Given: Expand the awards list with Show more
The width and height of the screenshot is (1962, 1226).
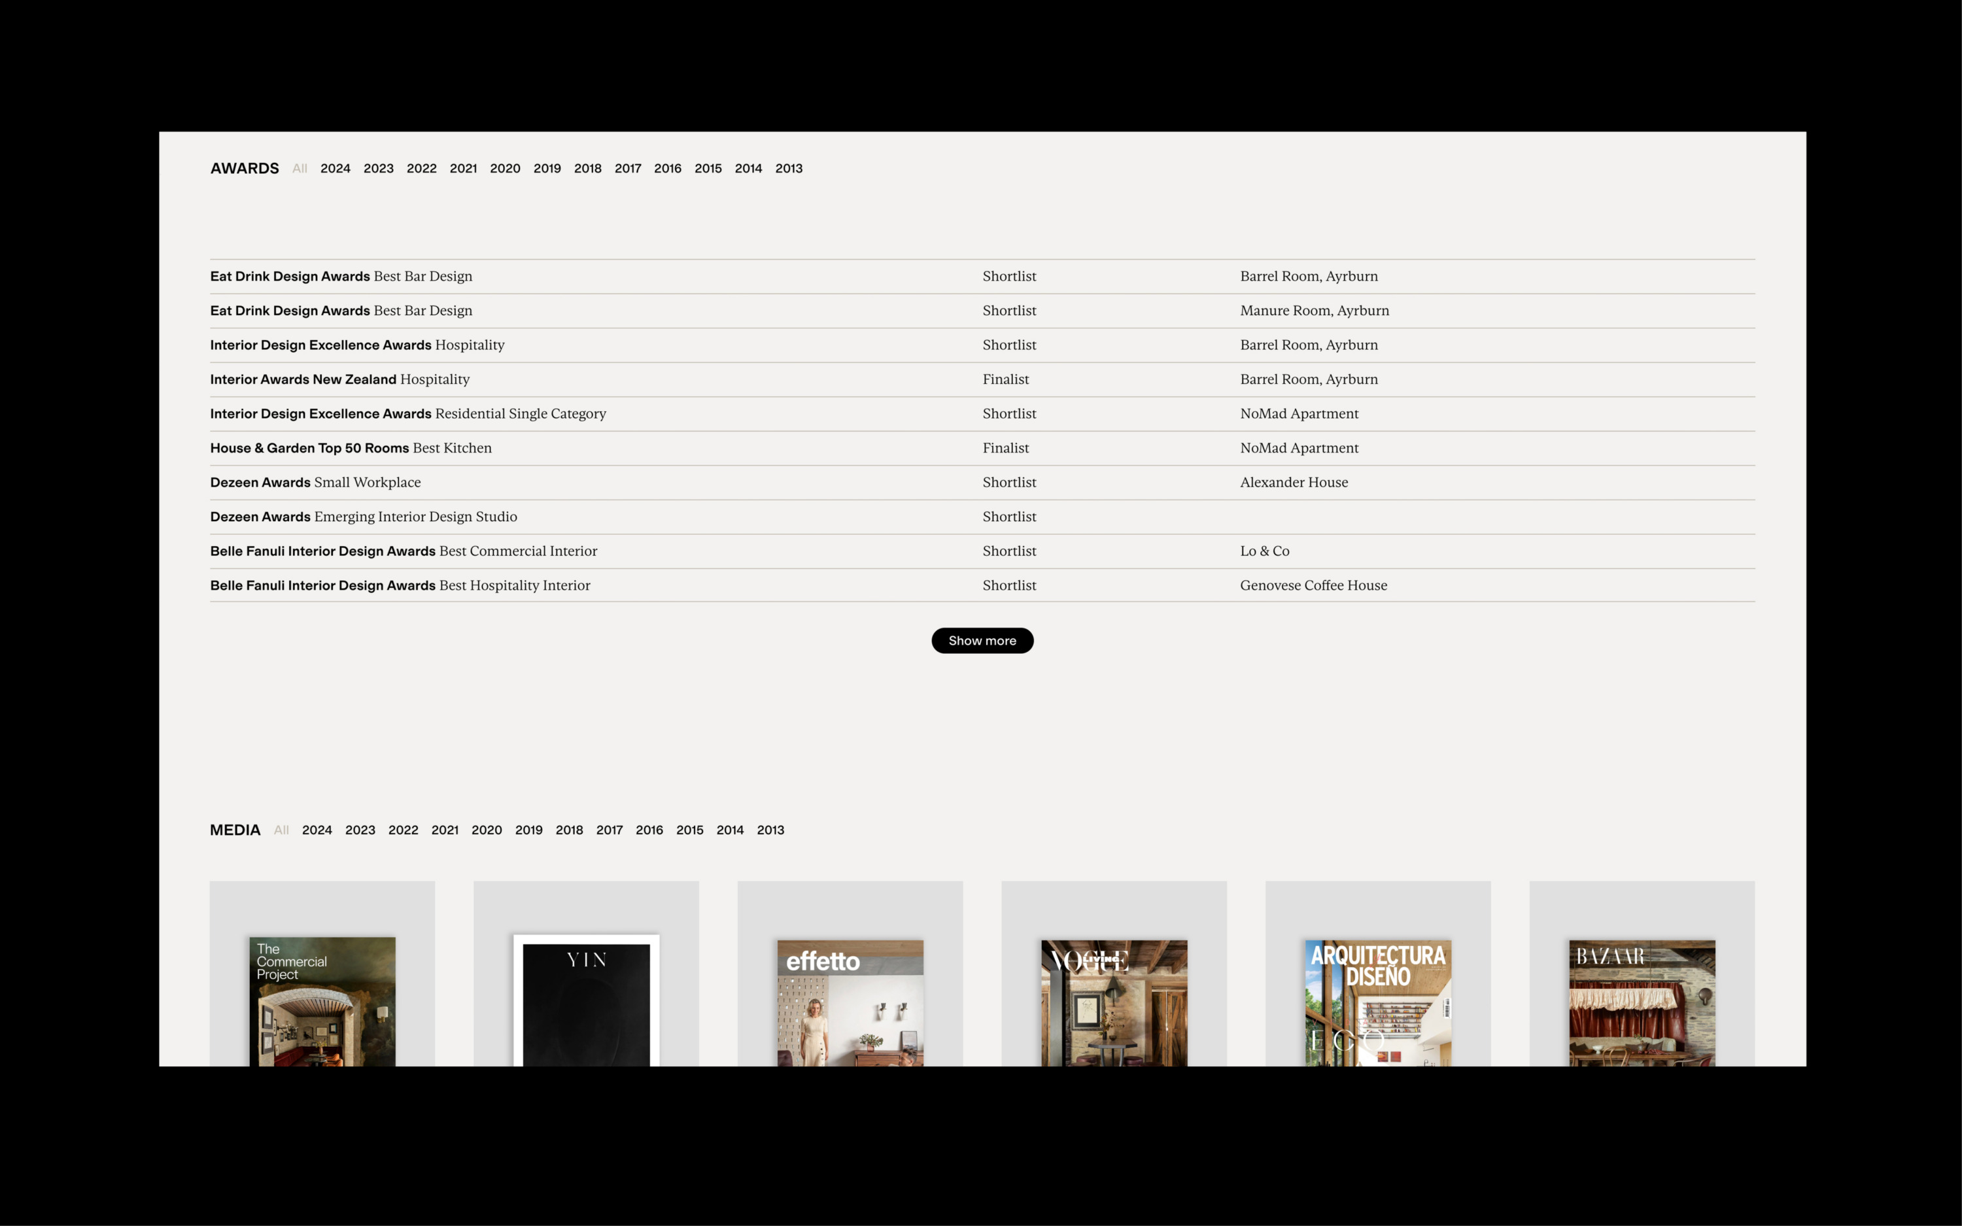Looking at the screenshot, I should pos(982,641).
